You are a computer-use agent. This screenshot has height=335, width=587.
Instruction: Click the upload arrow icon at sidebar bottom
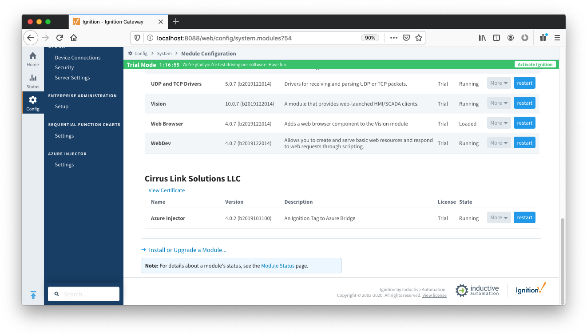click(x=33, y=295)
